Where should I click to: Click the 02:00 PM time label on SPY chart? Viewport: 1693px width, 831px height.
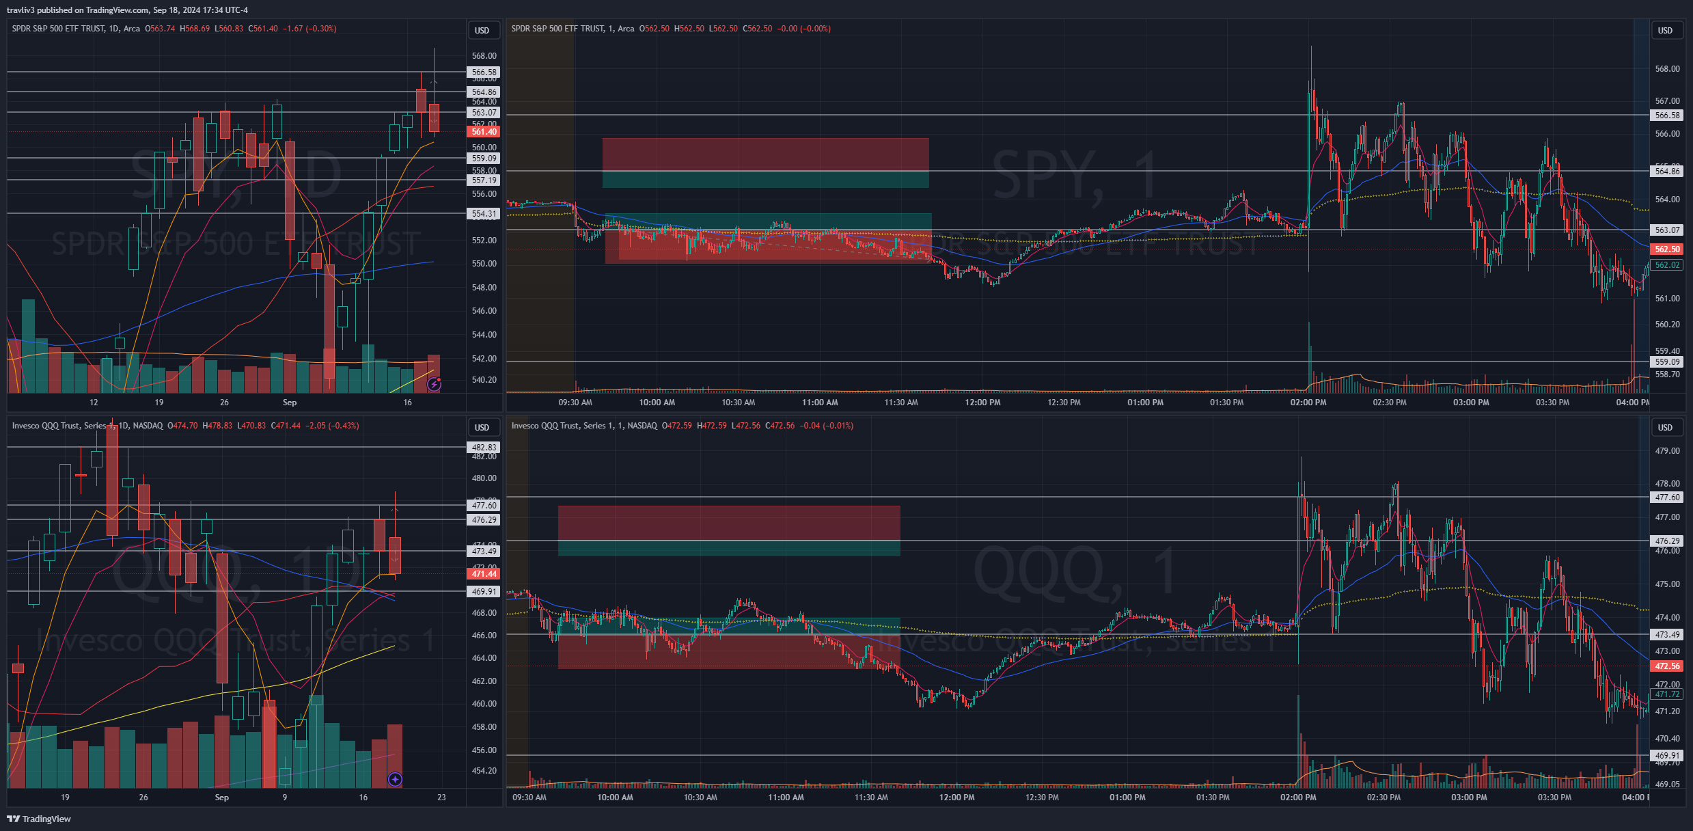1308,403
